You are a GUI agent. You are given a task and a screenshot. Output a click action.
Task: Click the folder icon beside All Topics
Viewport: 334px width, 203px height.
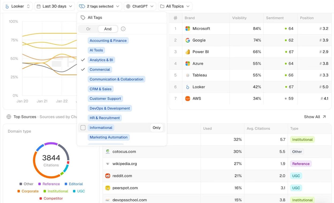162,6
